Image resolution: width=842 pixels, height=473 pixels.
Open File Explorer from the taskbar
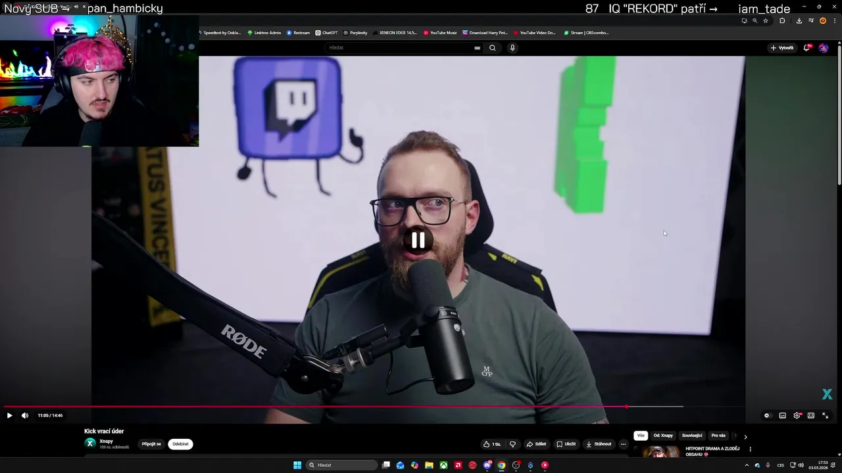[429, 465]
